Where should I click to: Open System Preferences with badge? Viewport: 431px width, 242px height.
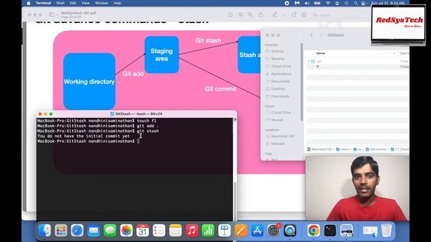pos(274,231)
